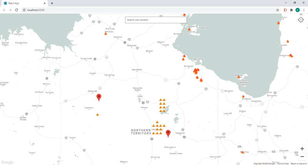This screenshot has width=308, height=165.
Task: Reload the page with refresh button
Action: pyautogui.click(x=17, y=10)
